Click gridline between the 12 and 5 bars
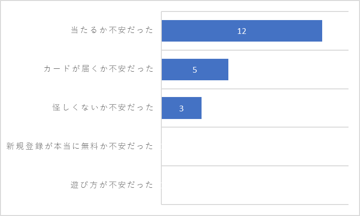The width and height of the screenshot is (360, 216). (x=255, y=50)
